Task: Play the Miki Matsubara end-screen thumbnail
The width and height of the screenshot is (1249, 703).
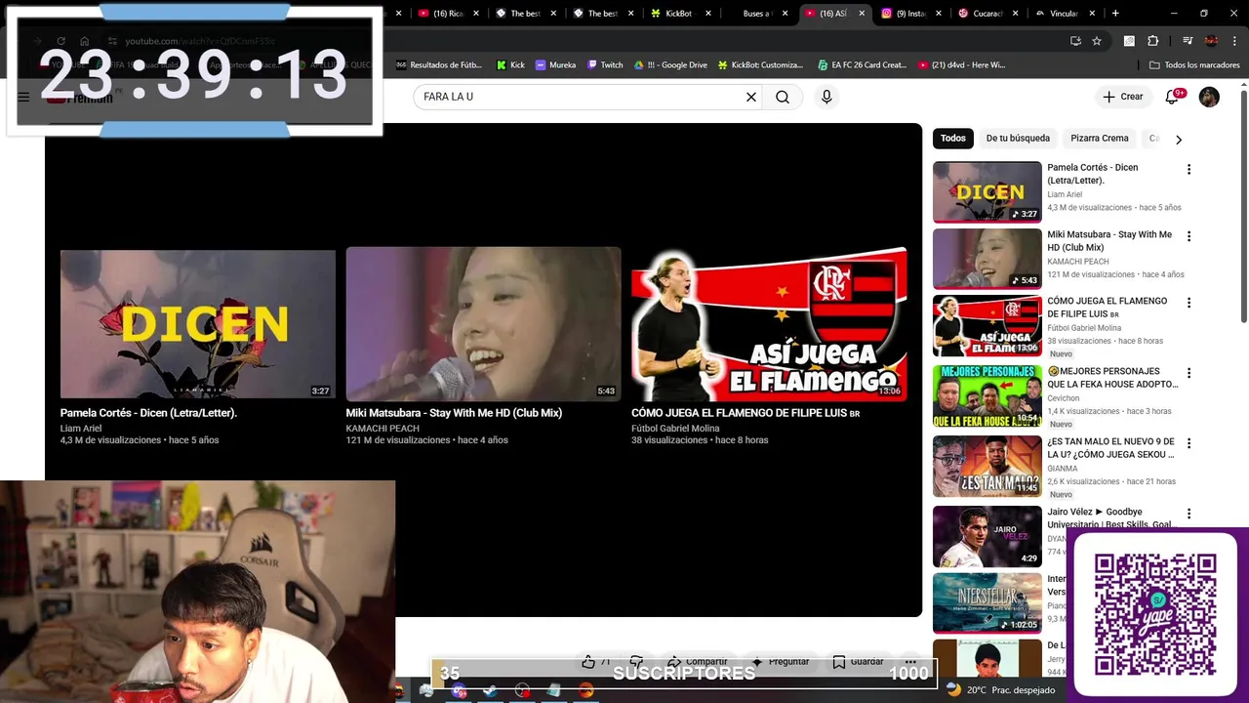Action: pyautogui.click(x=483, y=323)
